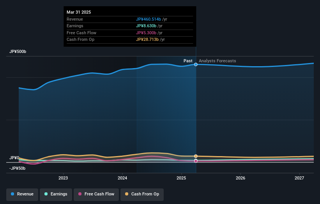Screen dimensions: 320x204
Task: Select the 2026 x-axis label
Action: pos(240,178)
